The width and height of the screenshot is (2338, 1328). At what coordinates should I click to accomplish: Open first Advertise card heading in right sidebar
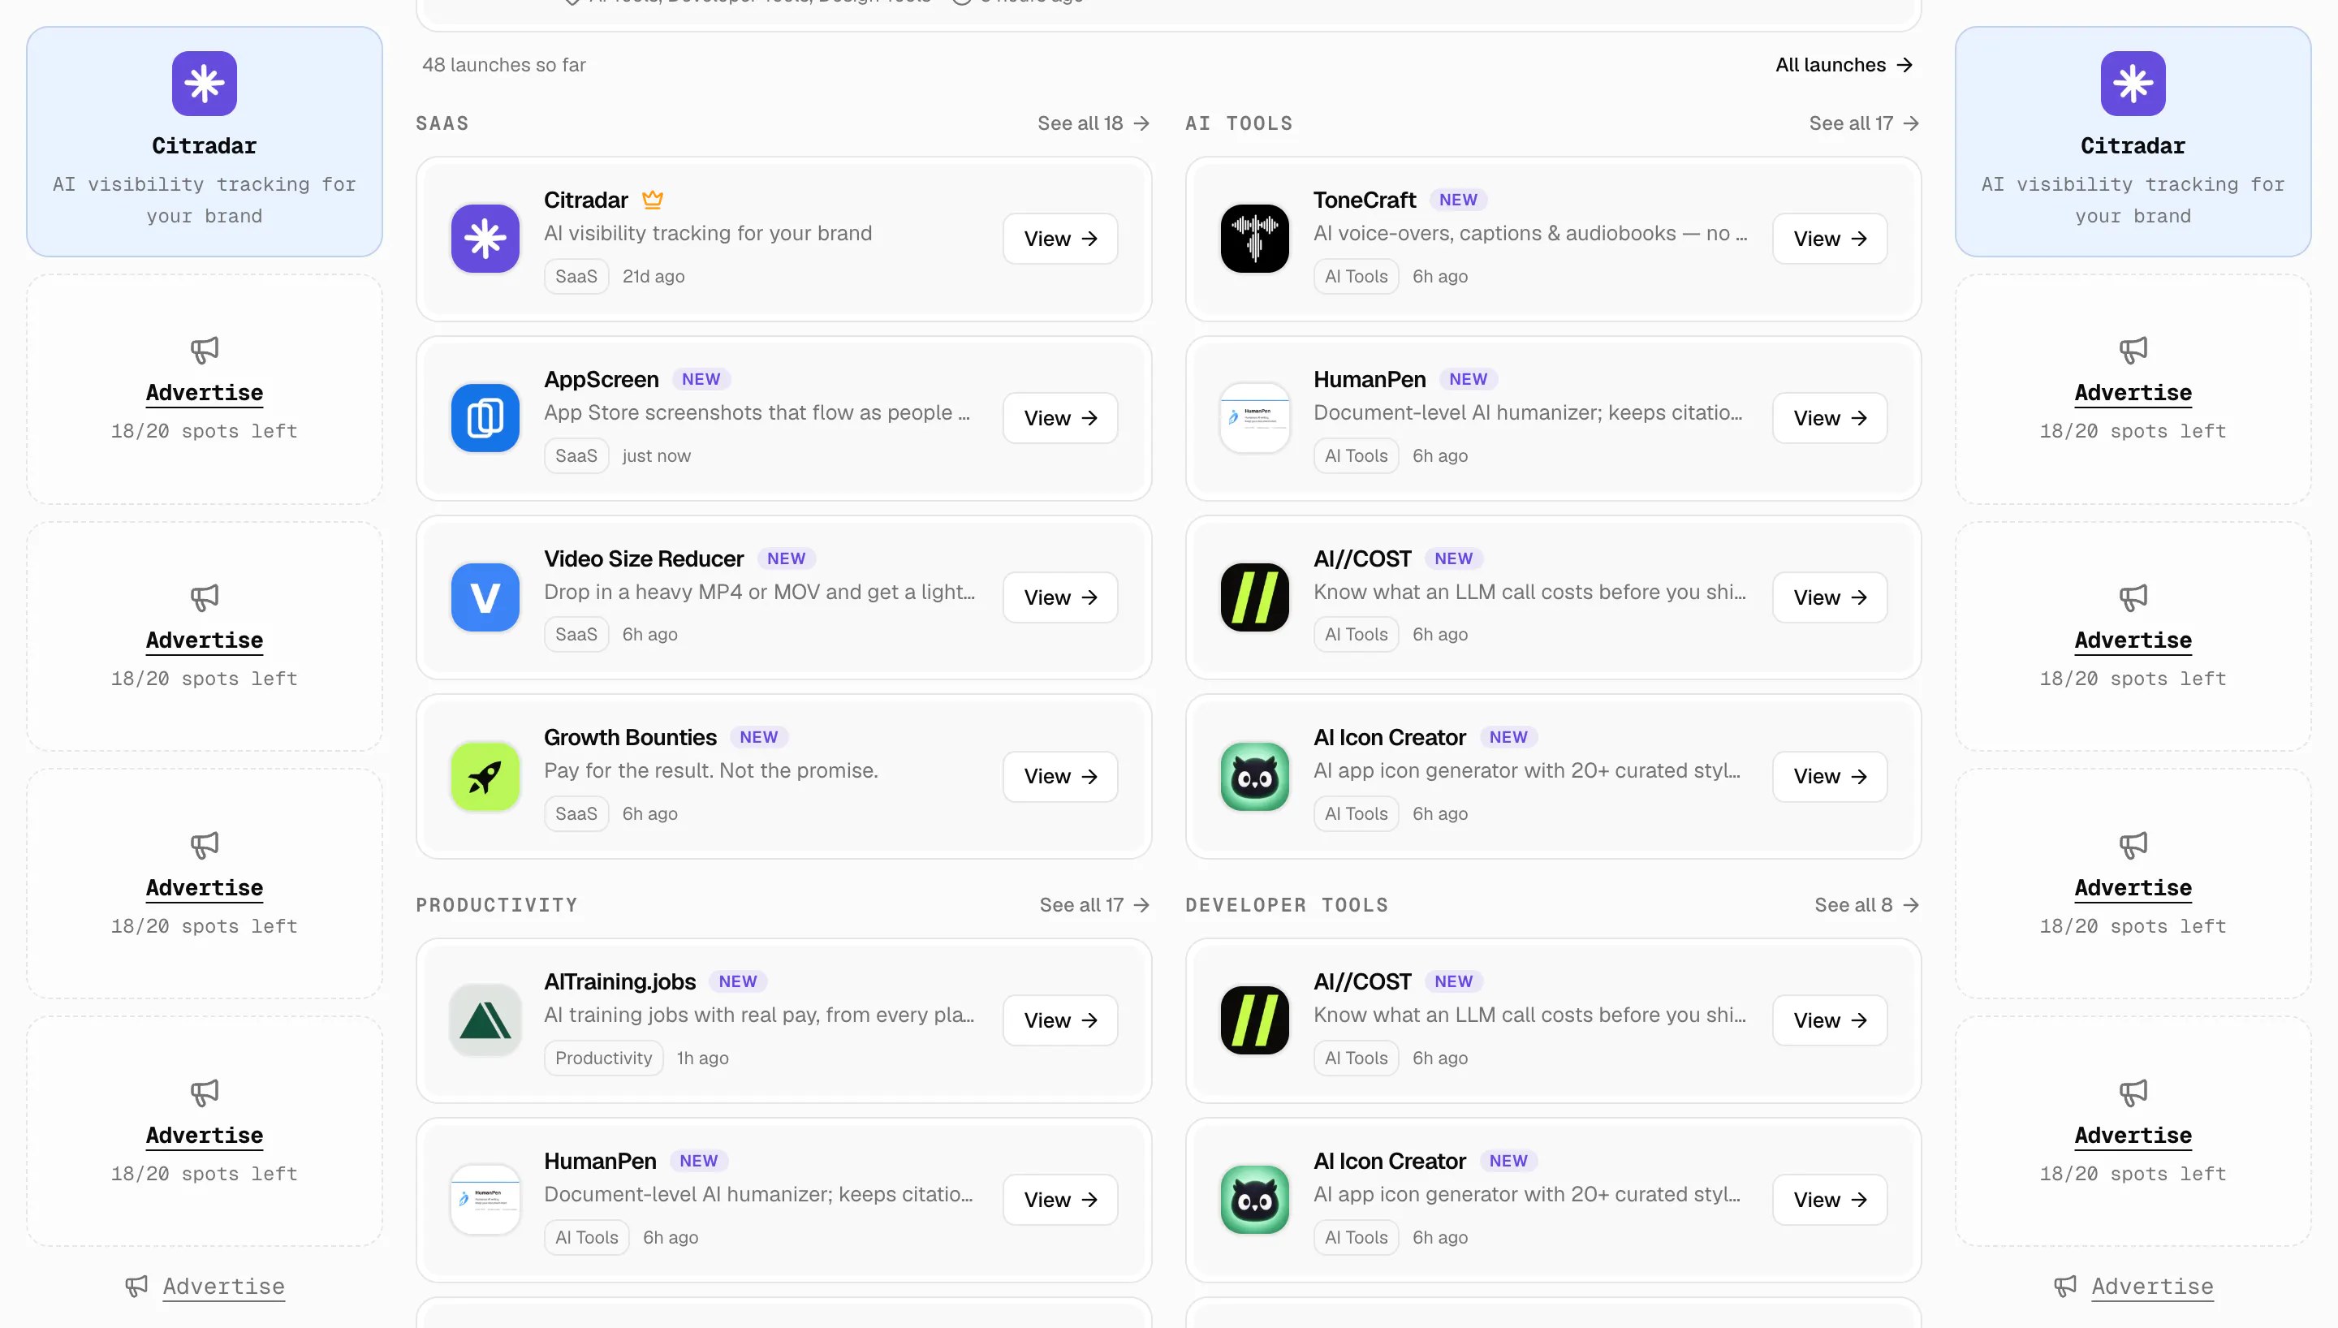pyautogui.click(x=2133, y=392)
